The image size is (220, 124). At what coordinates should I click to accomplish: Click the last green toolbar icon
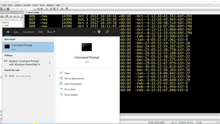pyautogui.click(x=67, y=9)
